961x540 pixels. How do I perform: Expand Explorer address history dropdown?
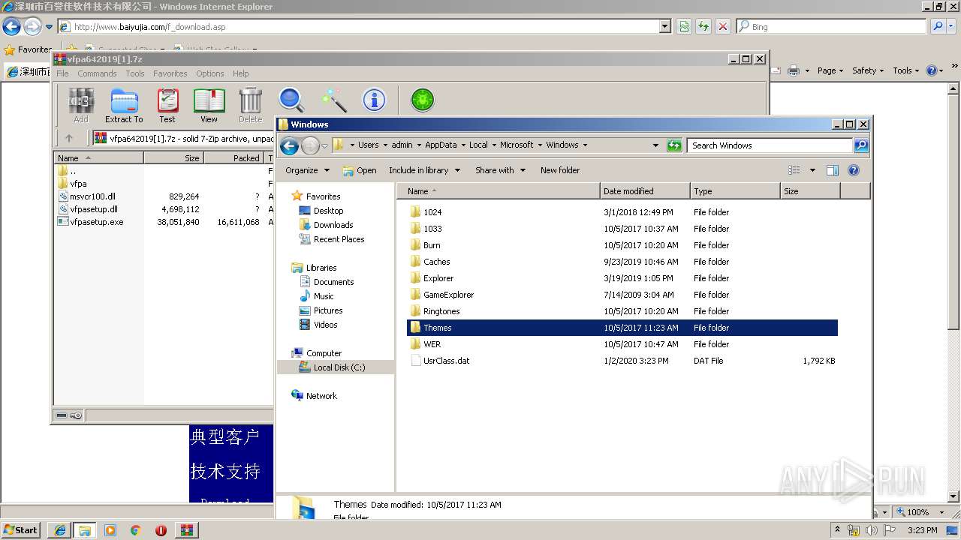[655, 145]
